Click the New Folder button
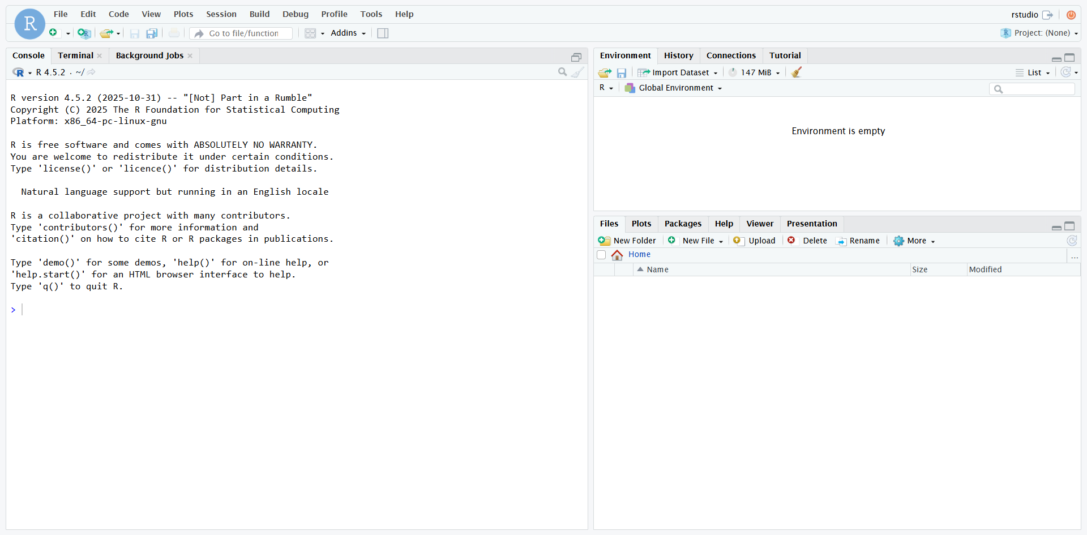This screenshot has width=1087, height=535. tap(627, 241)
